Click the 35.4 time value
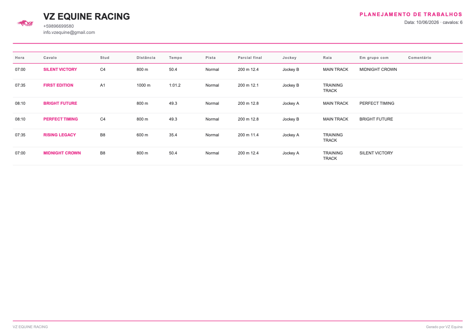 [173, 135]
